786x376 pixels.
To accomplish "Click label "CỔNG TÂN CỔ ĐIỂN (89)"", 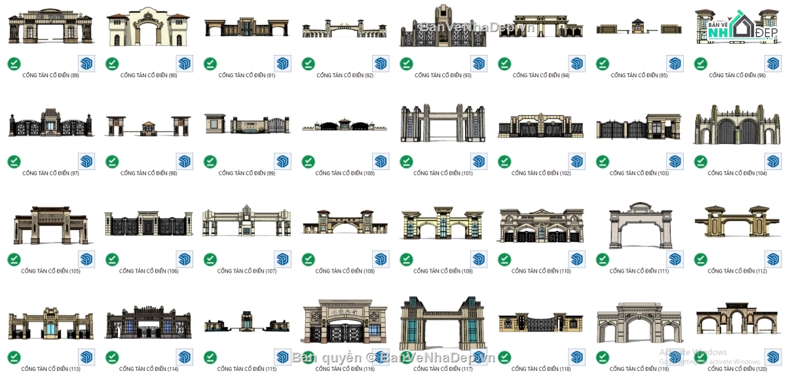I will coord(51,76).
